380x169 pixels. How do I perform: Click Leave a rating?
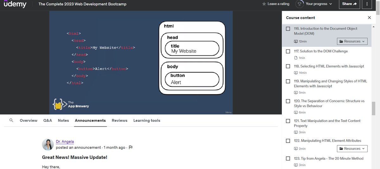[278, 4]
